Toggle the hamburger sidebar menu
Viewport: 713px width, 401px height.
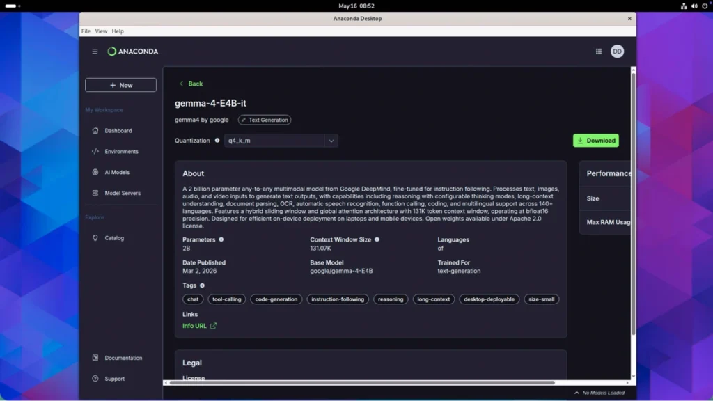pyautogui.click(x=95, y=52)
